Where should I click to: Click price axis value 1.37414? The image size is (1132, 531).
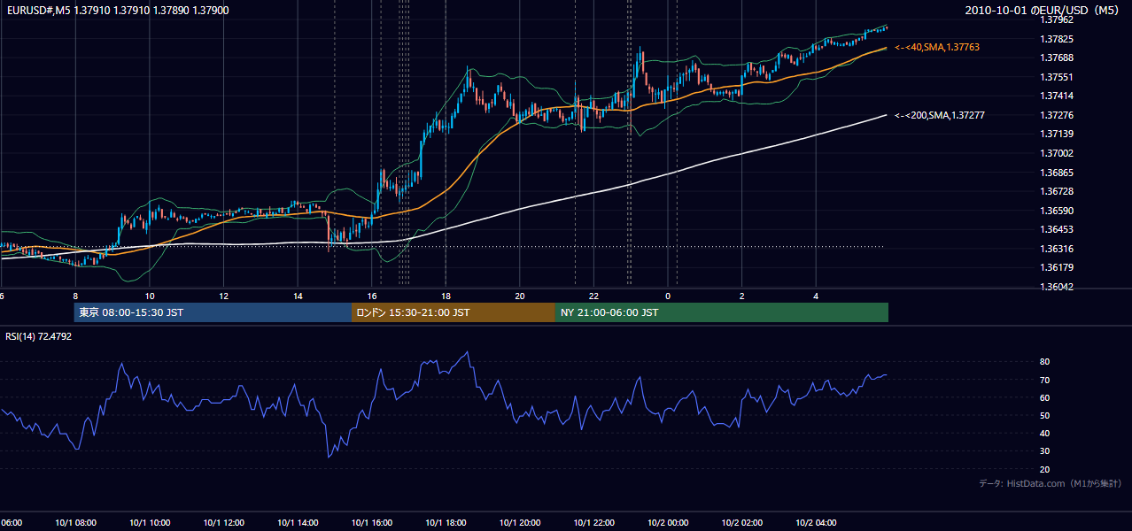tap(1055, 96)
